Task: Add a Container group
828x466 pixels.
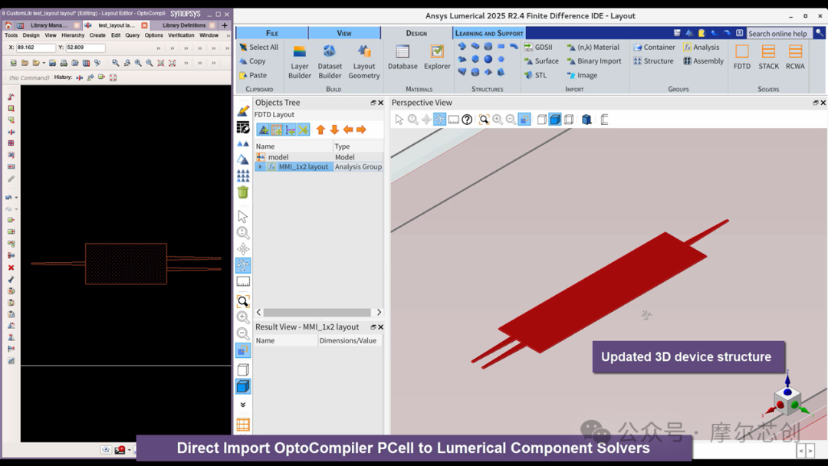Action: coord(654,47)
